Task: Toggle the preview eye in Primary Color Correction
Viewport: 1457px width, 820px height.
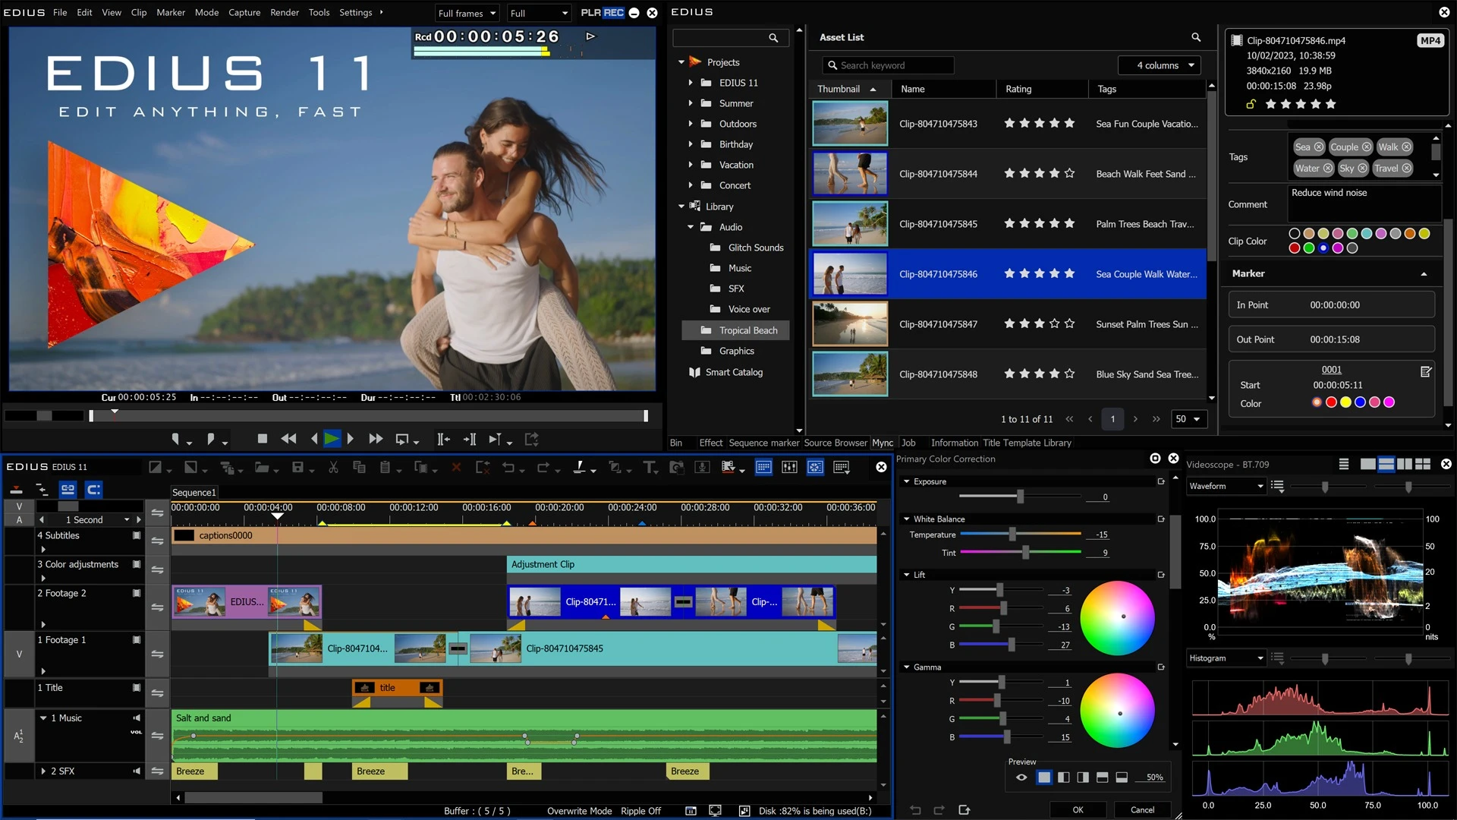Action: (1021, 777)
